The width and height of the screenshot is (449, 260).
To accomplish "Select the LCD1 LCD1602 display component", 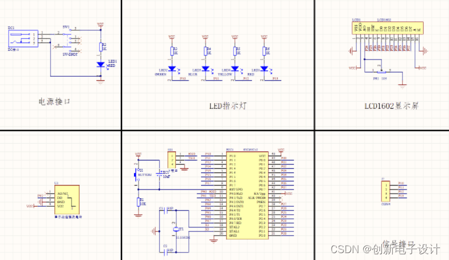I will click(x=388, y=28).
